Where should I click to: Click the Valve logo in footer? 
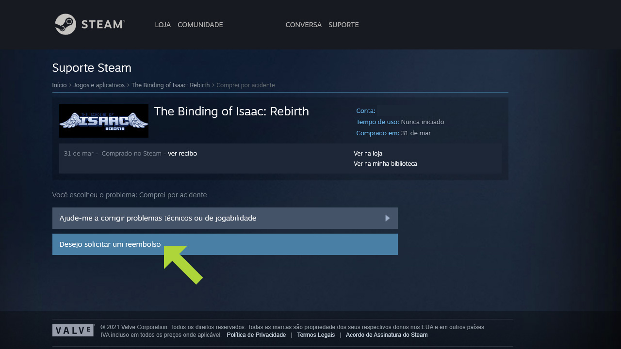pos(73,331)
